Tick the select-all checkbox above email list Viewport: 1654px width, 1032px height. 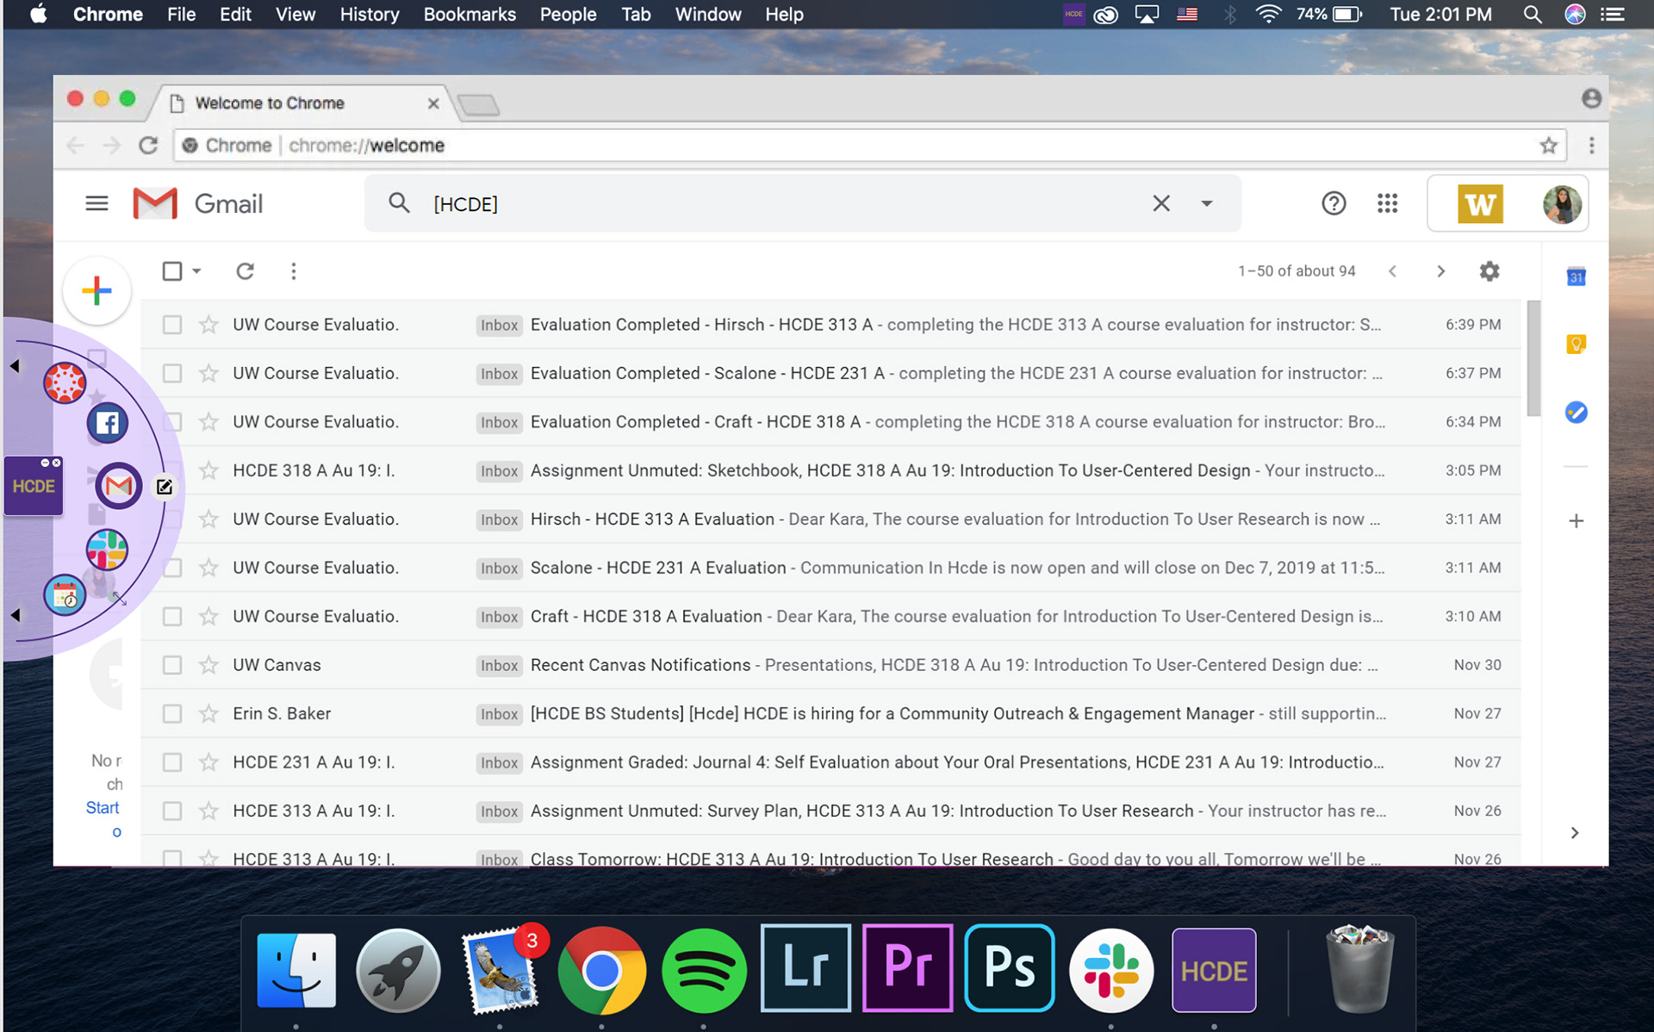tap(172, 271)
